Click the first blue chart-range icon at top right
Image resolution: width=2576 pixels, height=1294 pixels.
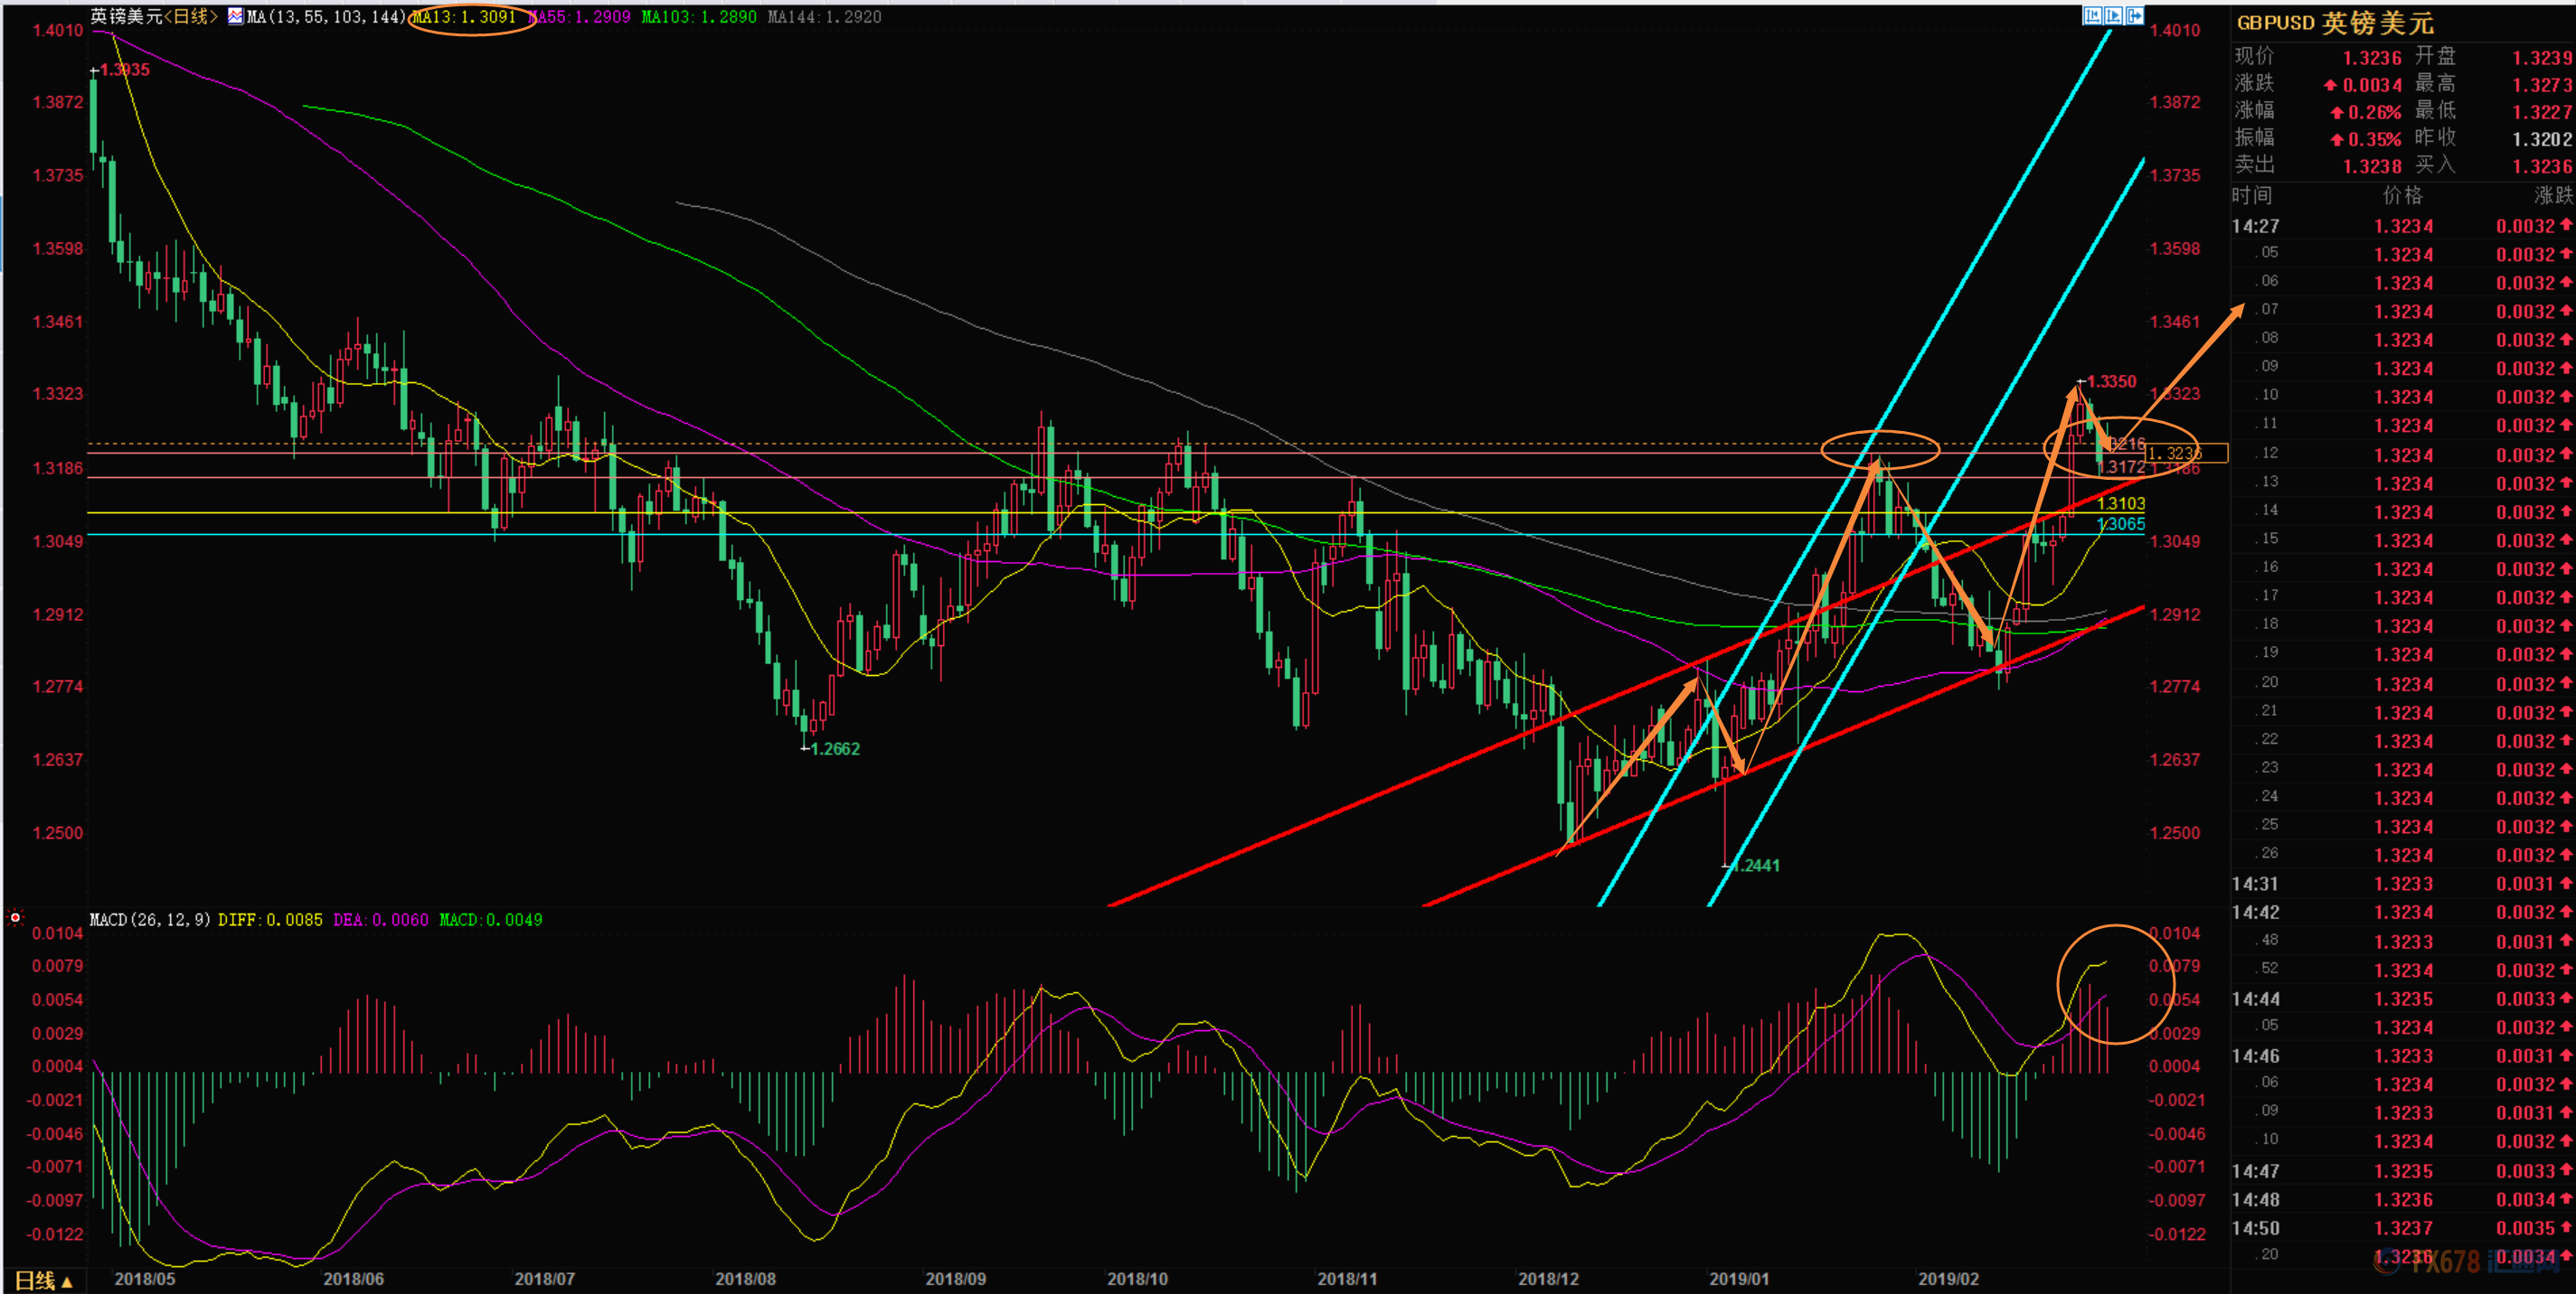(x=2092, y=15)
